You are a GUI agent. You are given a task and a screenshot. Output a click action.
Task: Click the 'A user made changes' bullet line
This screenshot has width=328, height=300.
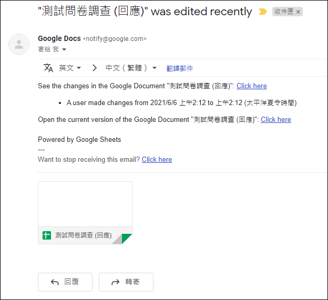tap(181, 102)
